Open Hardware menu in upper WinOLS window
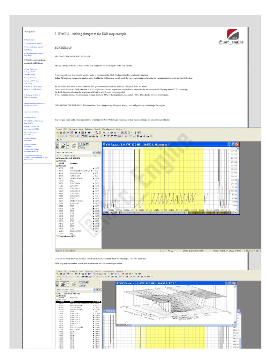268x358 pixels. (x=73, y=129)
